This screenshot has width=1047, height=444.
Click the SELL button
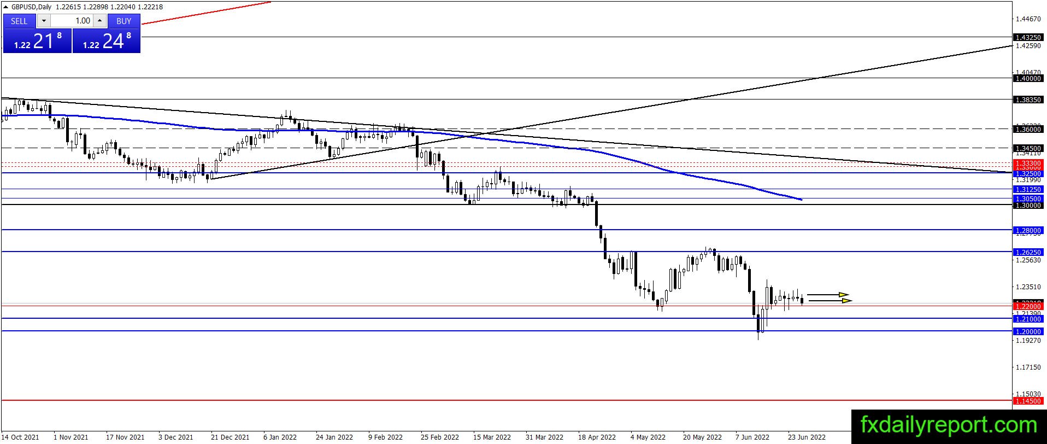[x=19, y=21]
